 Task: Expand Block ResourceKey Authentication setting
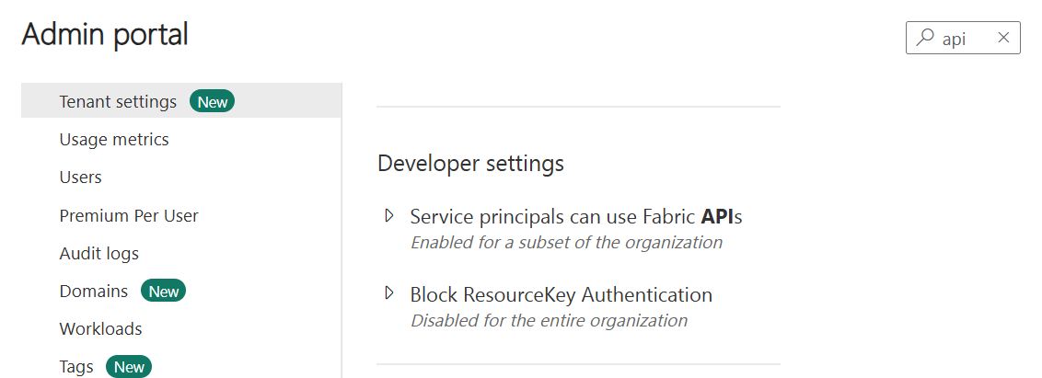tap(389, 293)
